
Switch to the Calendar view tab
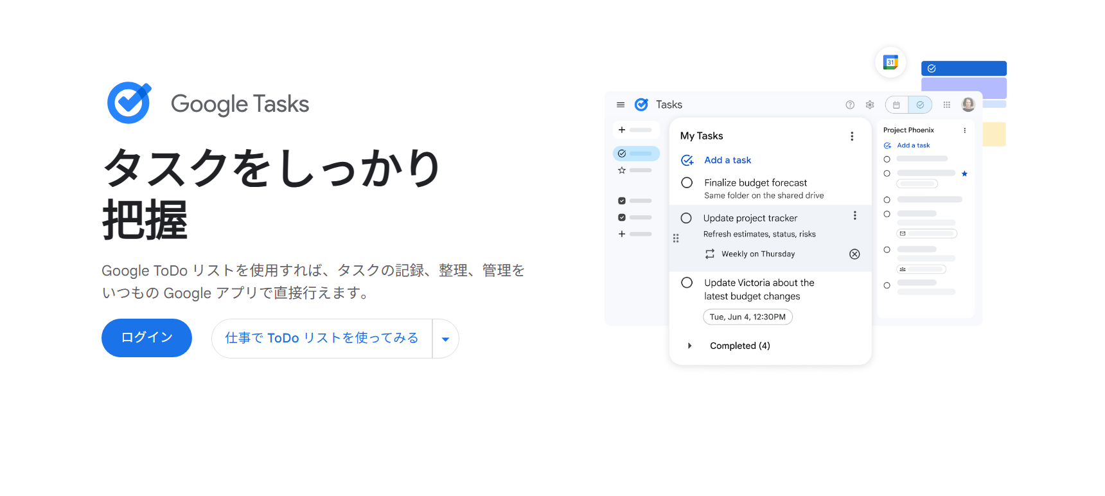897,105
